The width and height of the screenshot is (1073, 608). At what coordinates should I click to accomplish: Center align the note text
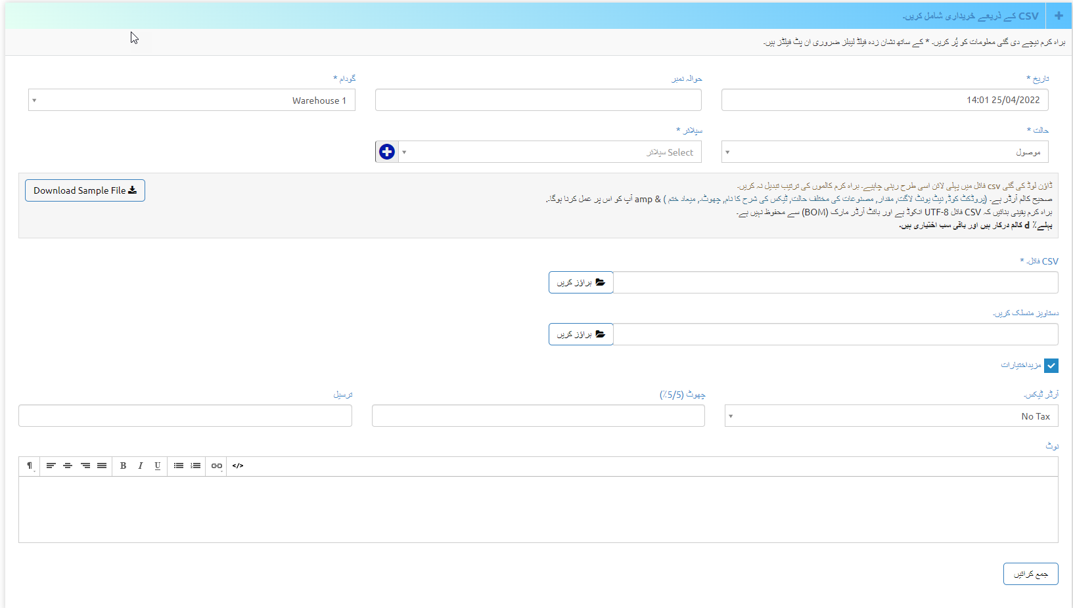(x=68, y=466)
